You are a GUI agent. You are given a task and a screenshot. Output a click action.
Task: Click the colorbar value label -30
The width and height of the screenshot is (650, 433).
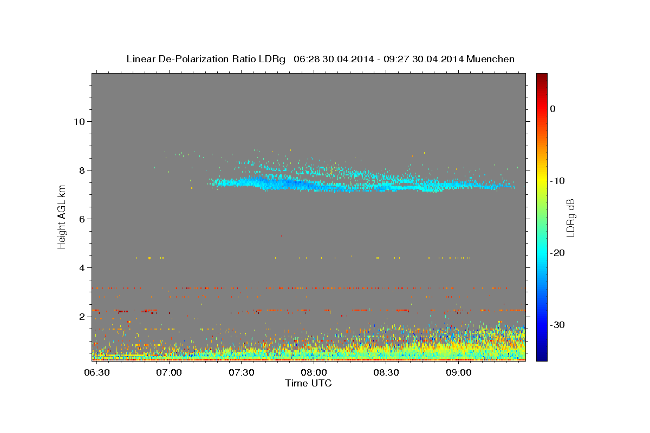pyautogui.click(x=557, y=325)
